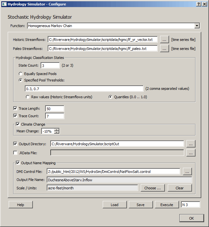Screen dimensions: 209x227
Task: Confirm dialog with OK button
Action: point(192,218)
